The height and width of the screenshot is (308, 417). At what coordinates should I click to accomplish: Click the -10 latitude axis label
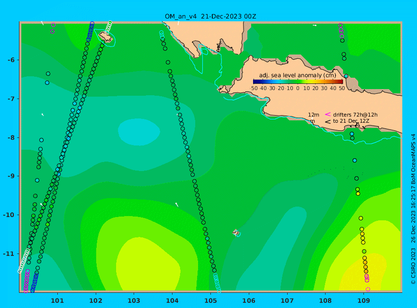(x=9, y=215)
